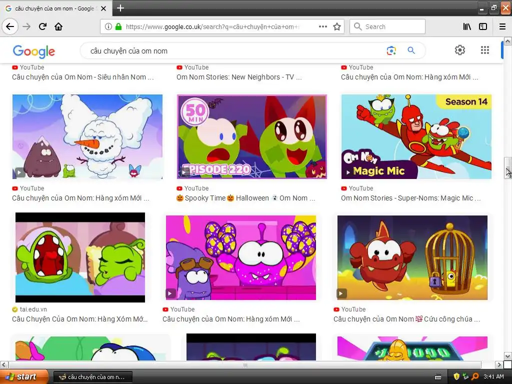Click YouTube source label above Spooky Time result
Viewport: 512px width, 384px height.
point(196,188)
